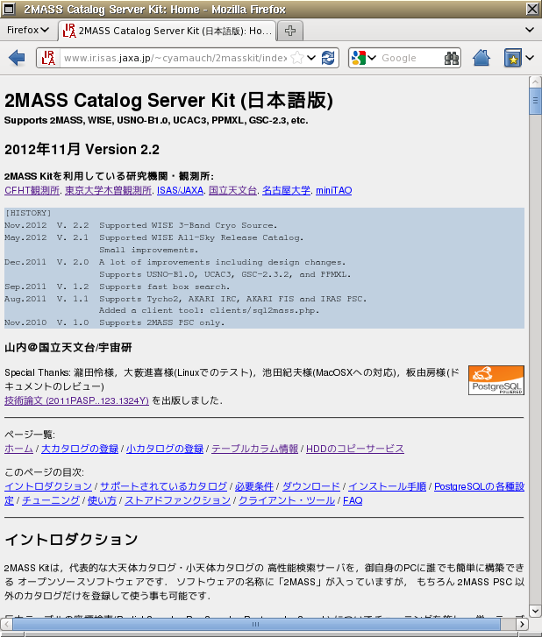Start search with the binoculars icon
The width and height of the screenshot is (542, 637).
click(x=452, y=58)
